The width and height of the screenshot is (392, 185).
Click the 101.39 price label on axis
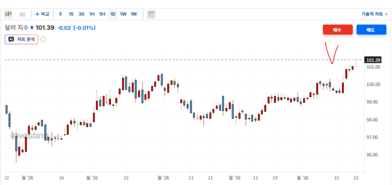[x=373, y=60]
